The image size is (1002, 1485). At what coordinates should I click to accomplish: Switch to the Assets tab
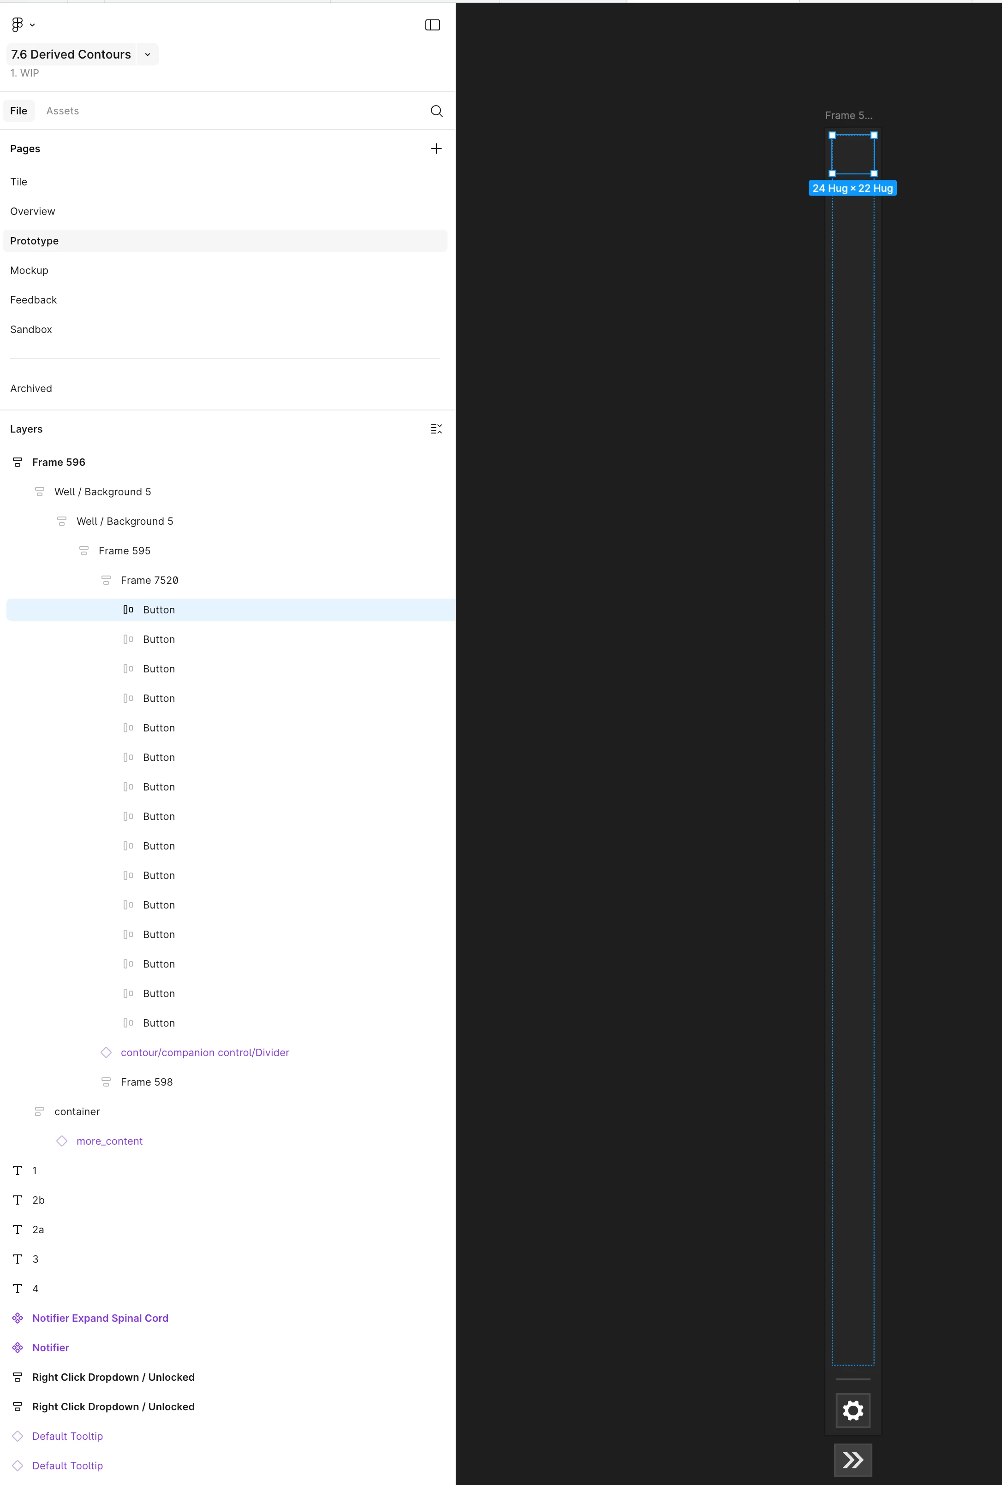tap(63, 111)
